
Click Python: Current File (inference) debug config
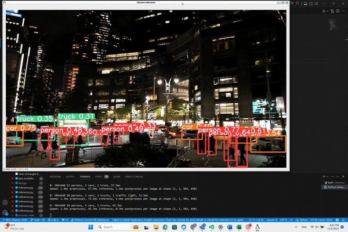point(90,220)
